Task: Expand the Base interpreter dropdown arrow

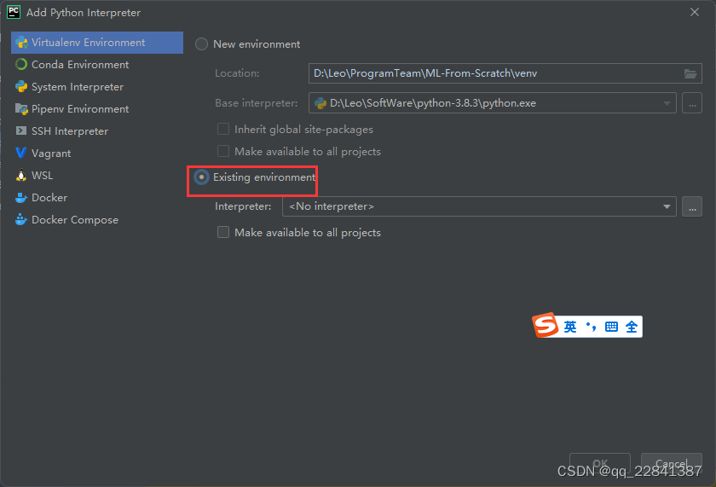Action: click(x=667, y=103)
